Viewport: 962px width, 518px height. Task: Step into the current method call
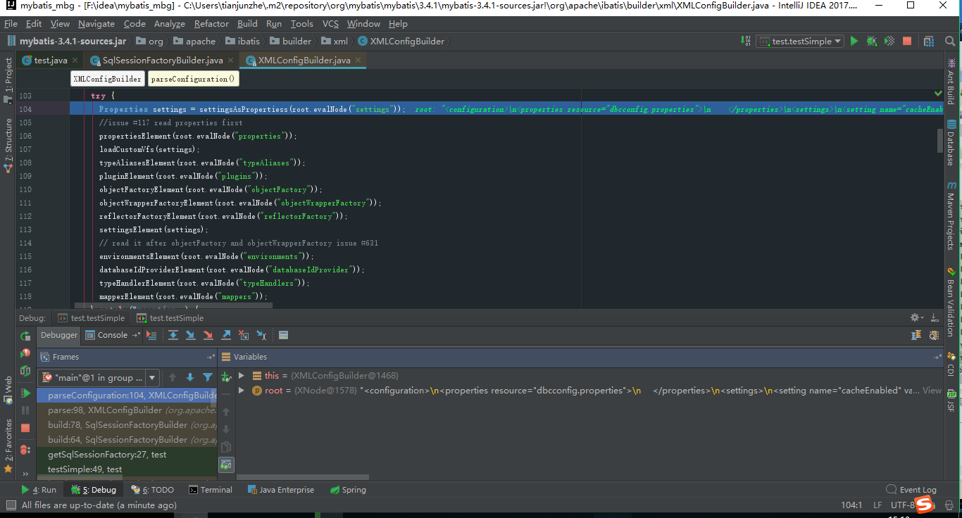click(190, 335)
